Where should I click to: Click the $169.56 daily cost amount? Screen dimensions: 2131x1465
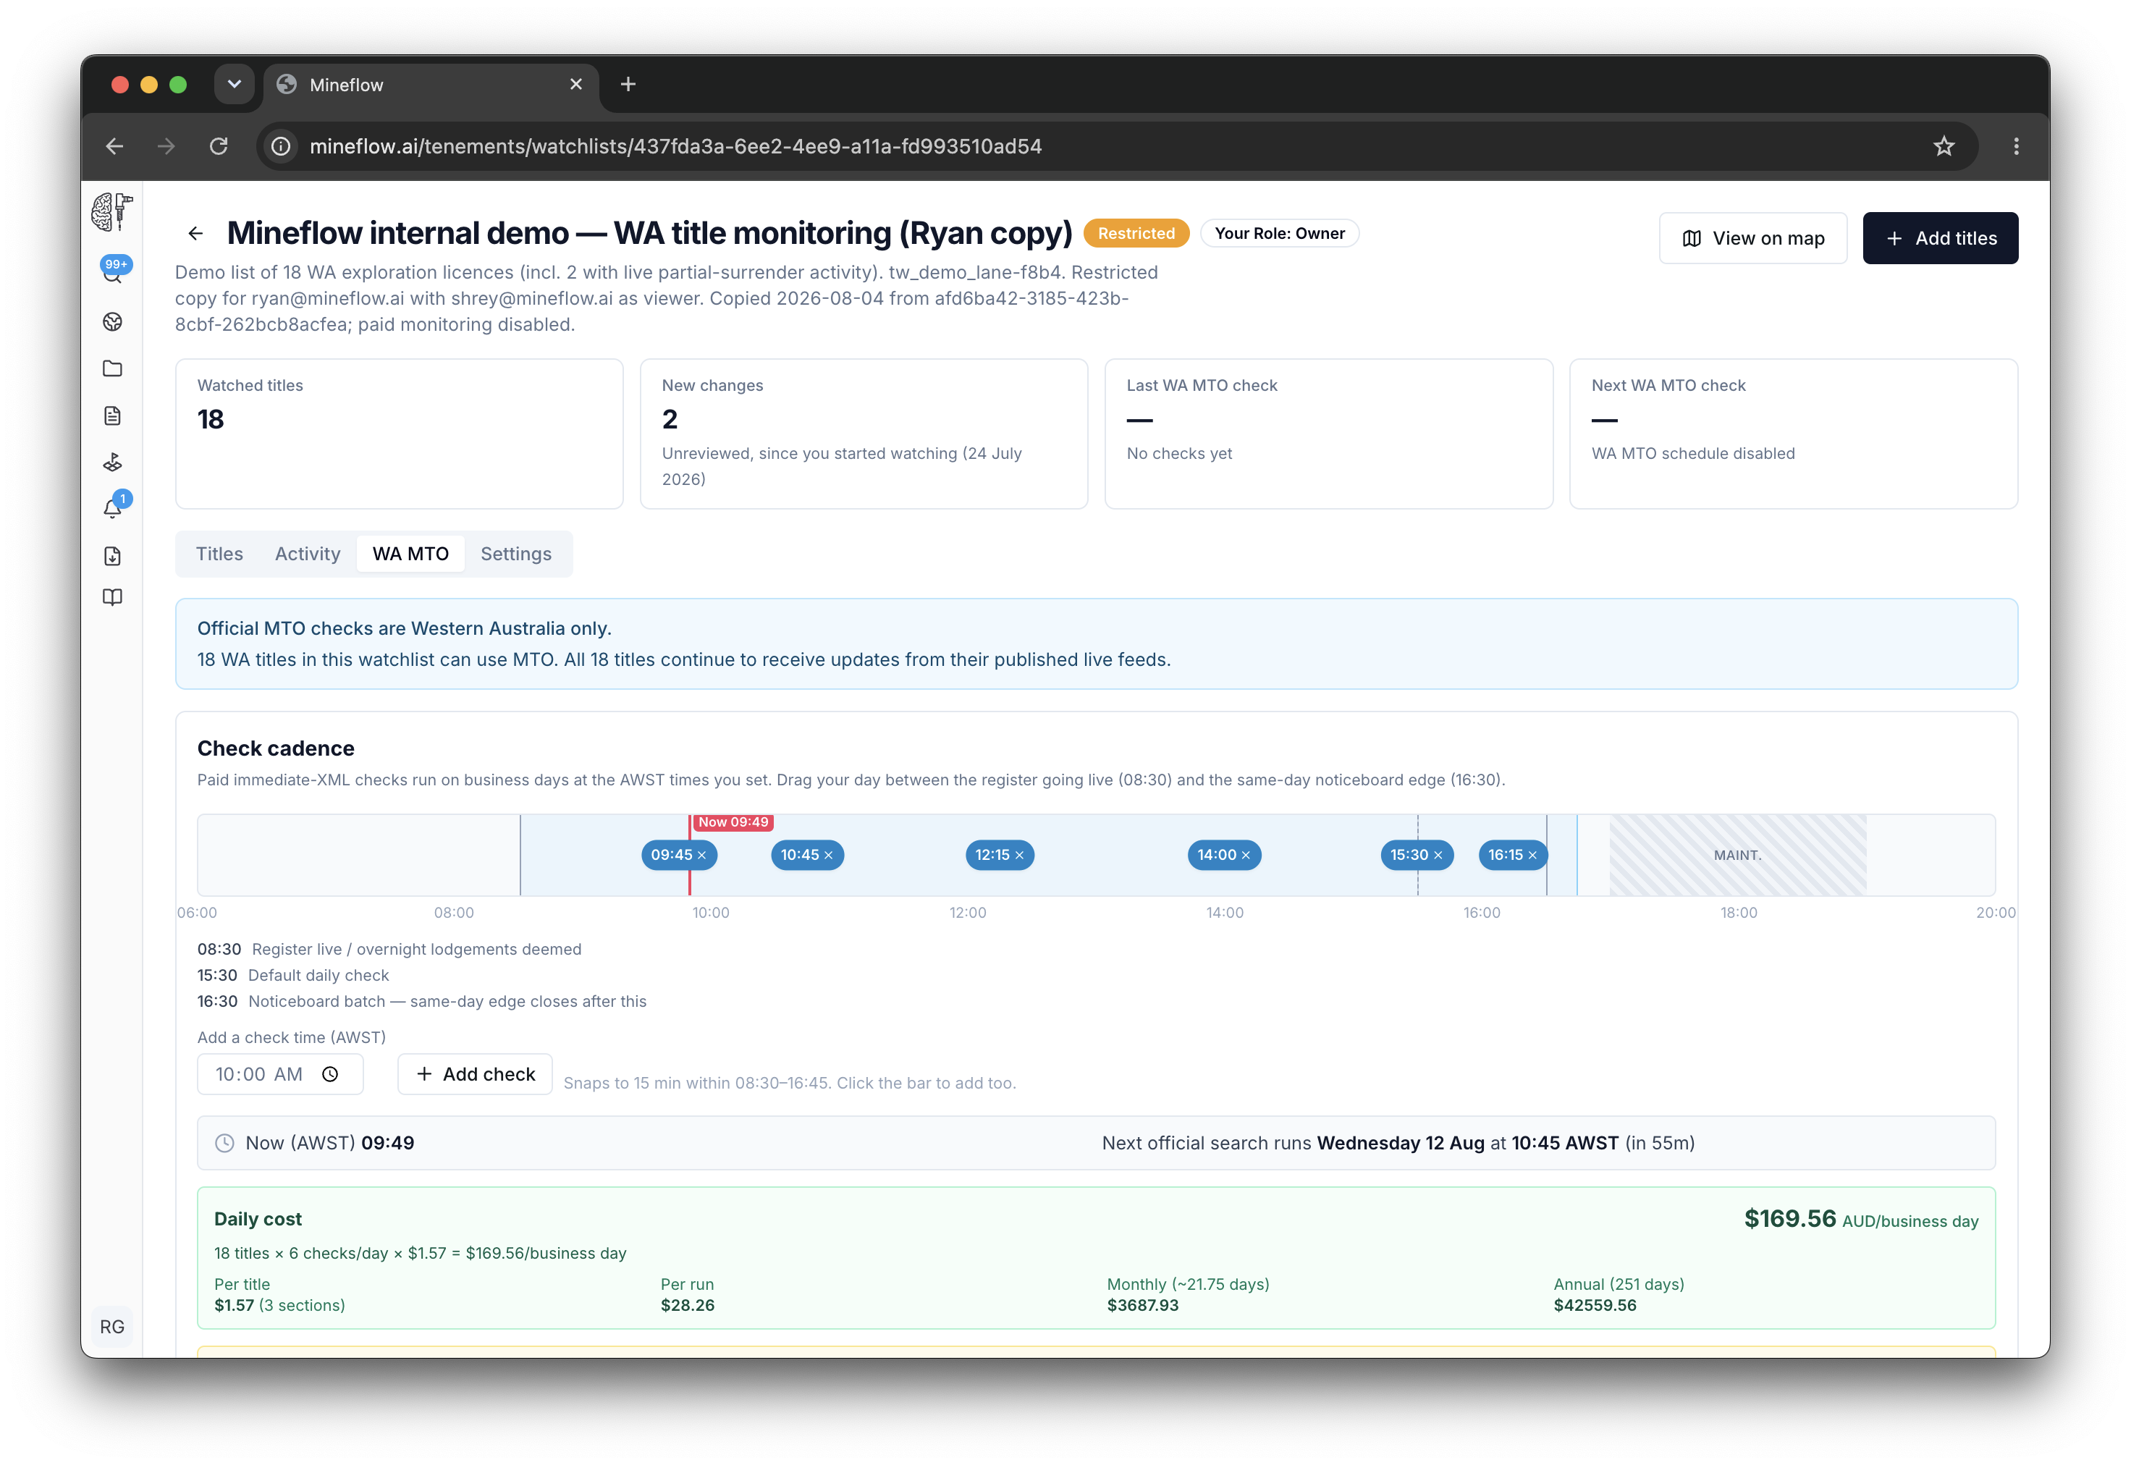point(1789,1219)
